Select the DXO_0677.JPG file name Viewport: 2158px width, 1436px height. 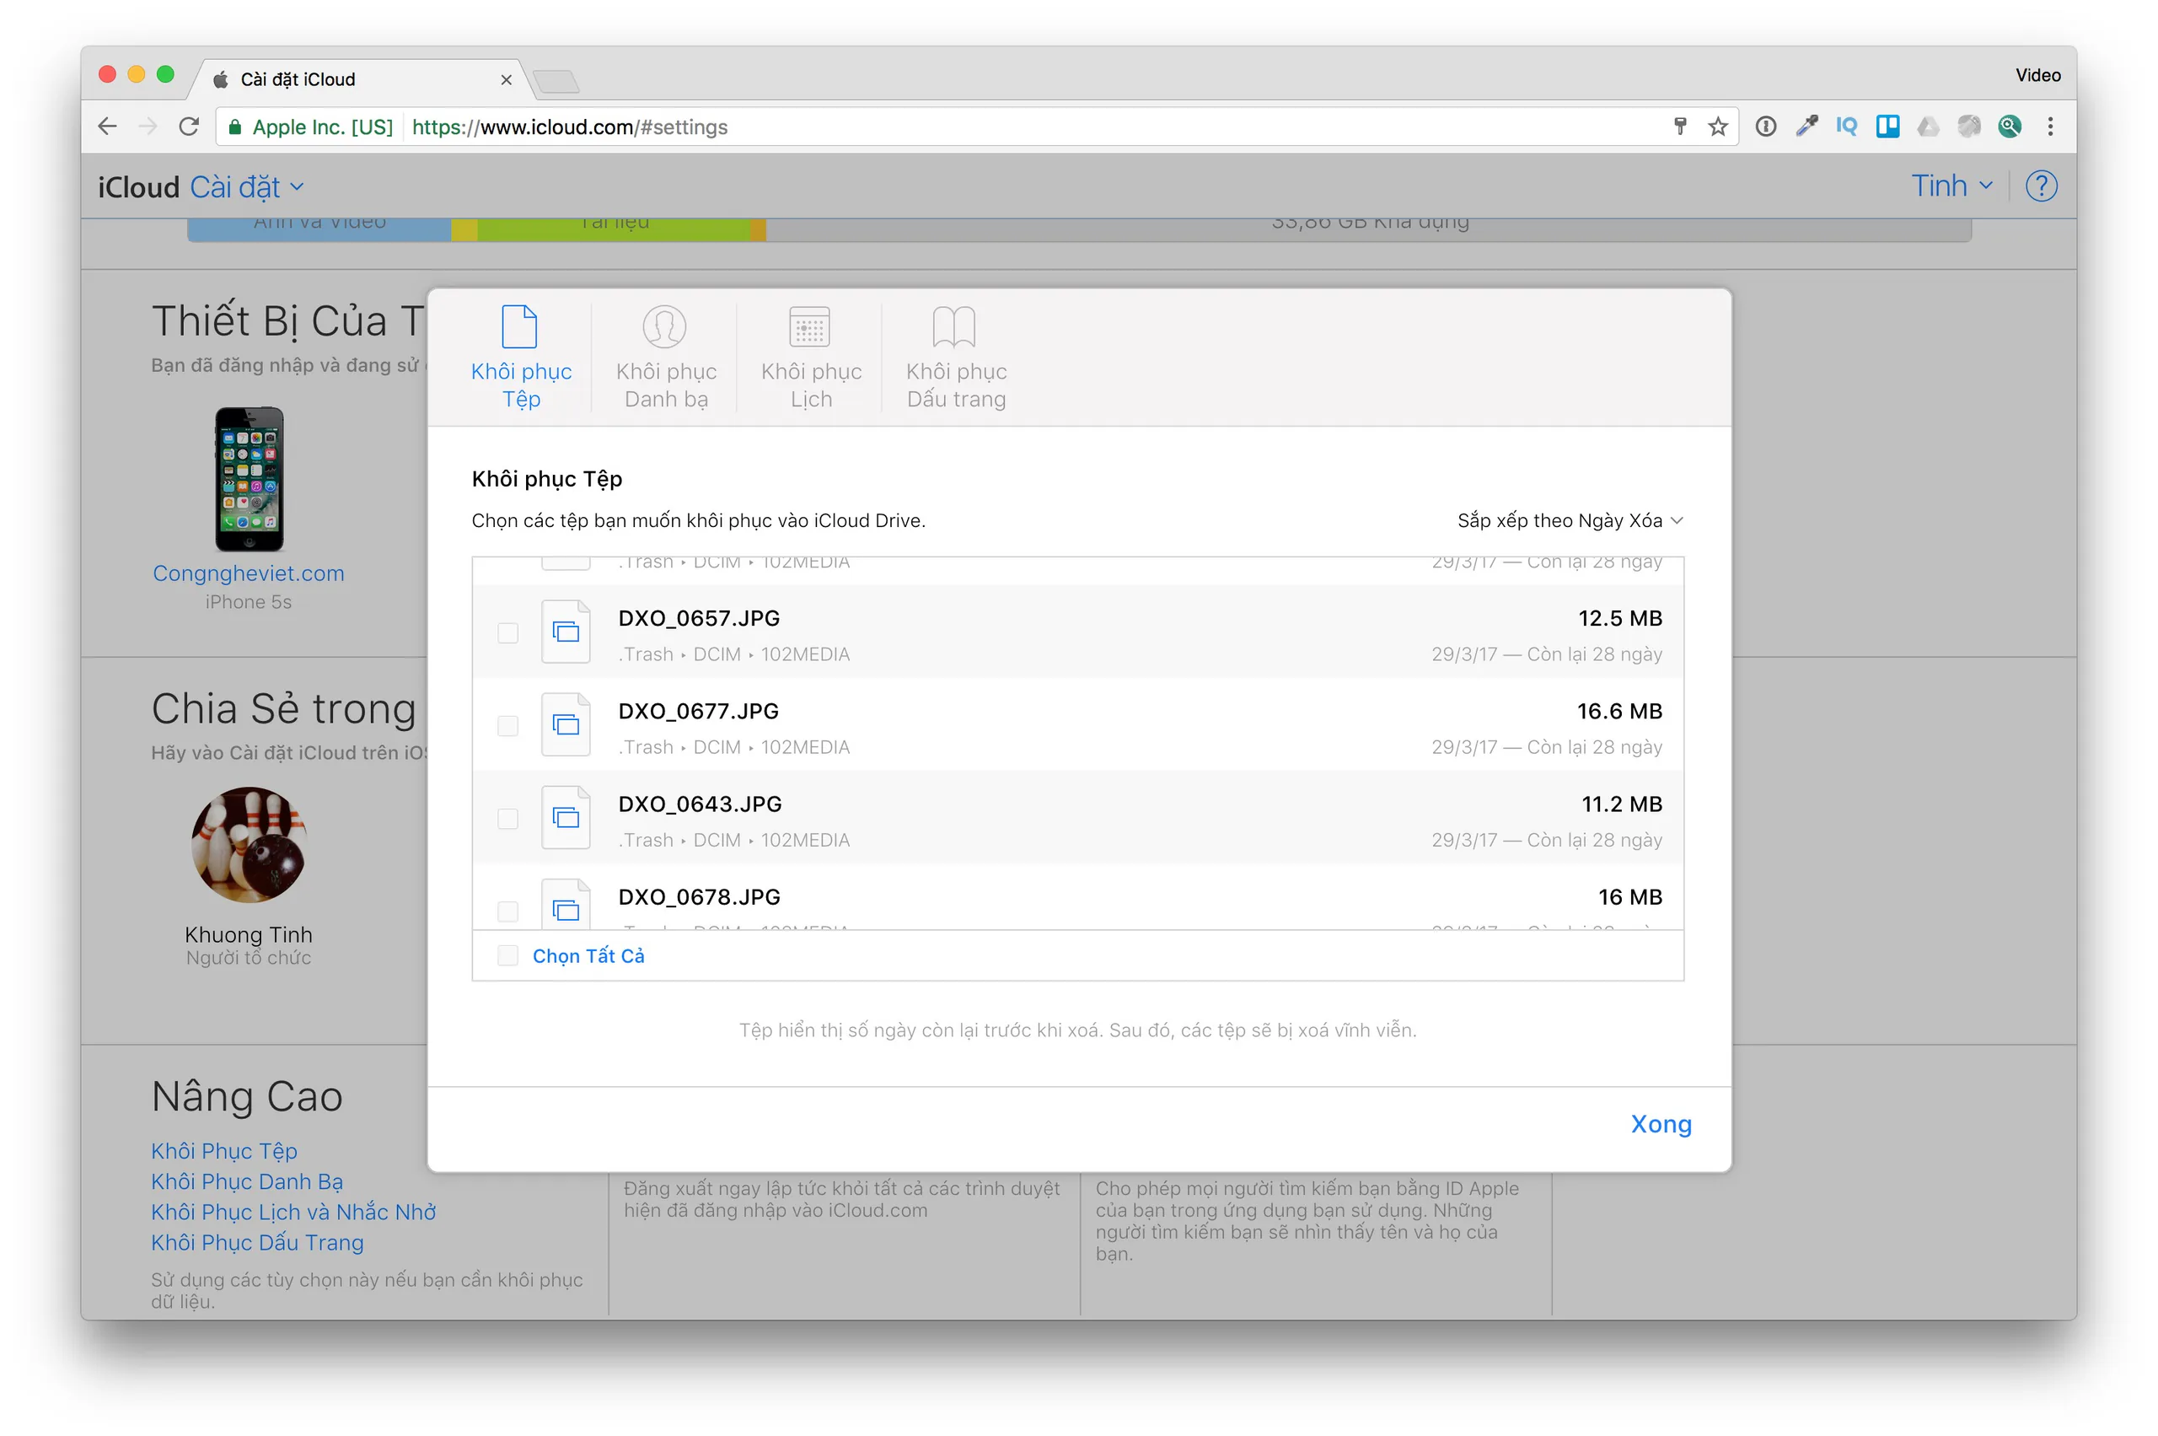coord(698,711)
